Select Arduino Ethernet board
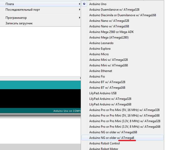This screenshot has width=172, height=150. click(x=122, y=71)
